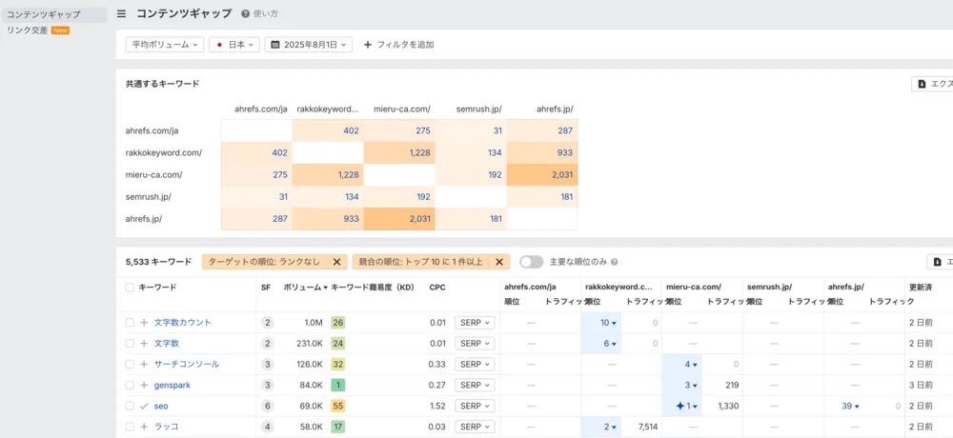
Task: Click the 1,330 traffic value for seo
Action: (x=728, y=406)
